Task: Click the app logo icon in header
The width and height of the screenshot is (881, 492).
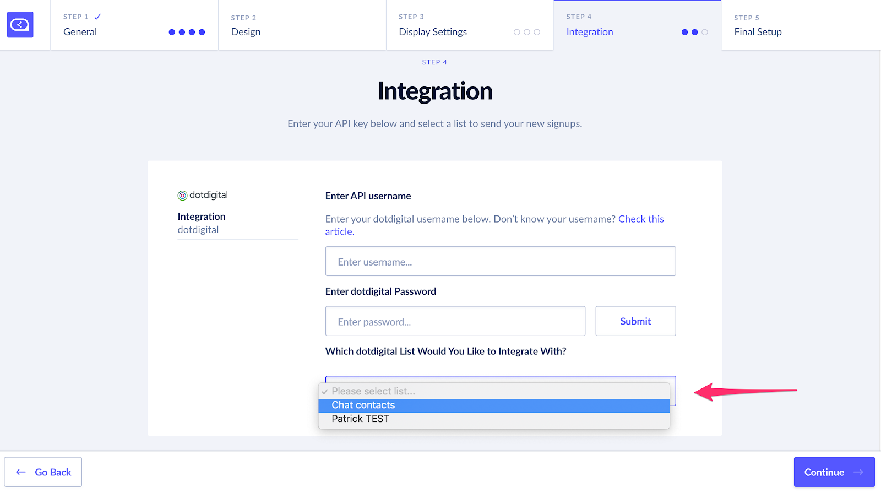Action: click(20, 25)
